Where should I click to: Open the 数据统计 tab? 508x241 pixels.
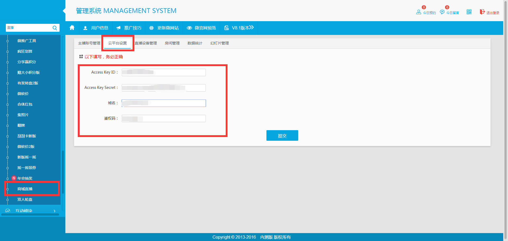point(195,43)
